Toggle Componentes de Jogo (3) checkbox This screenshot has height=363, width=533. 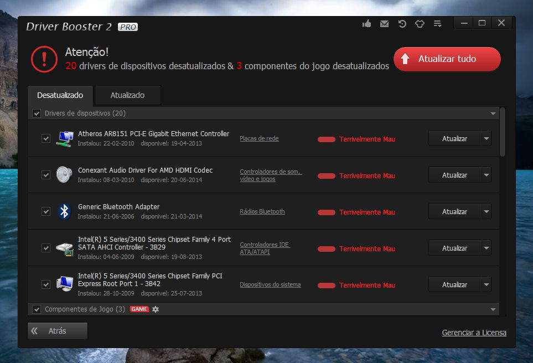click(37, 309)
